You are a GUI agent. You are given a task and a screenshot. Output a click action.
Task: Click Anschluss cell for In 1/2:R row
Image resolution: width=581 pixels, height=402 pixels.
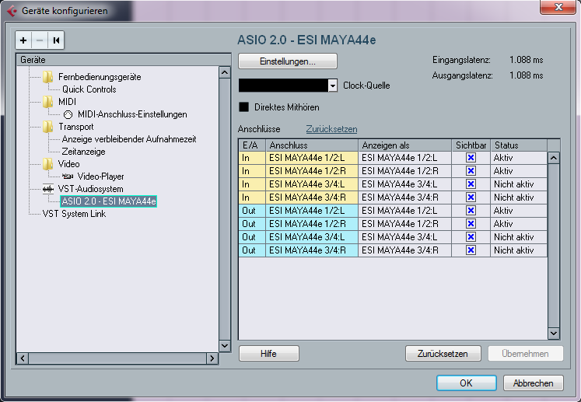(312, 171)
